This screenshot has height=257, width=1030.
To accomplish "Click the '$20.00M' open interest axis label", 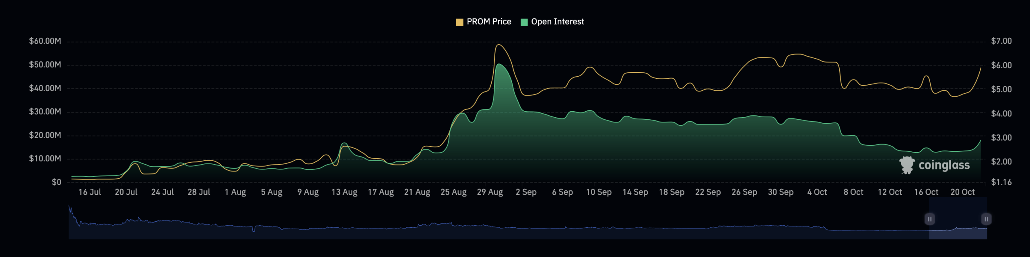I will (x=45, y=135).
